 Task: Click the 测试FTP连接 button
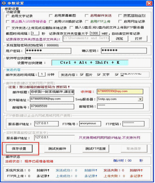click(96, 148)
